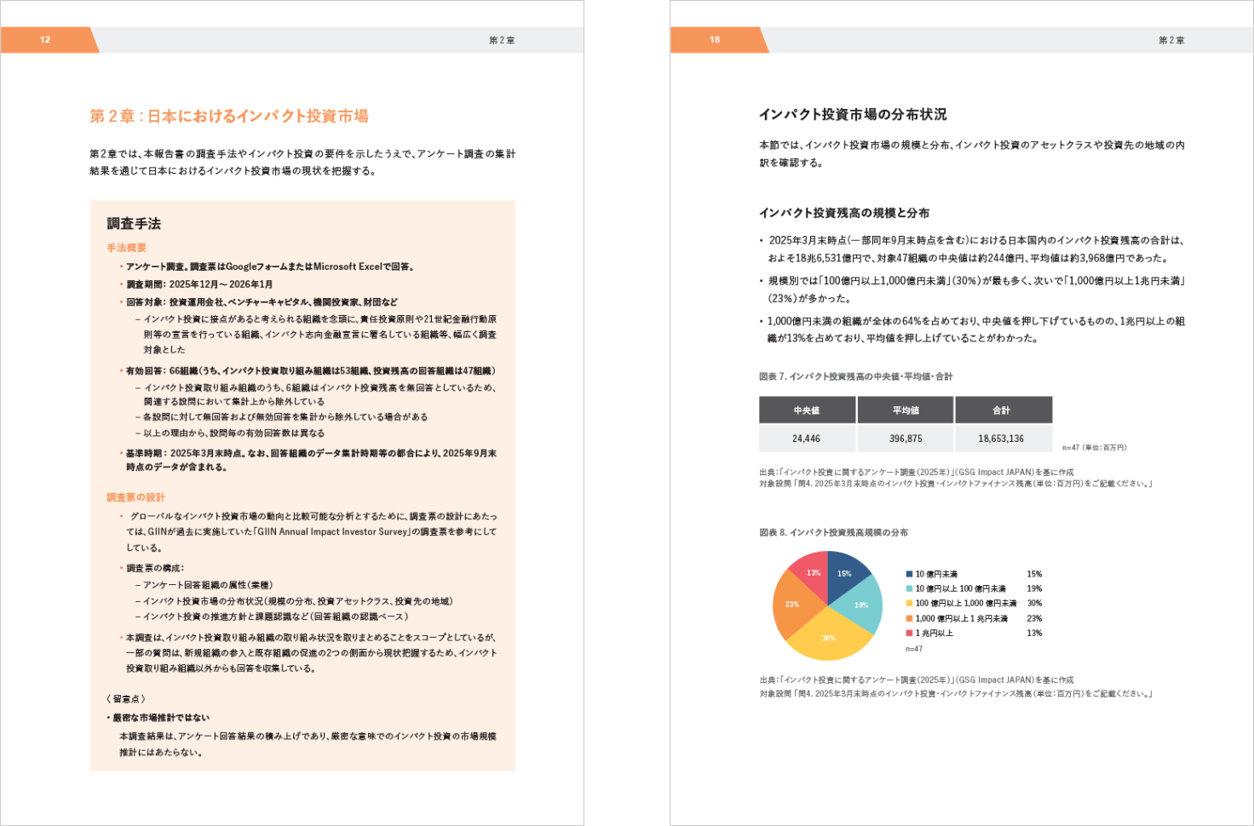Click the インパクト投資市場の分布状況 heading
Screen dimensions: 1254x826
click(853, 114)
